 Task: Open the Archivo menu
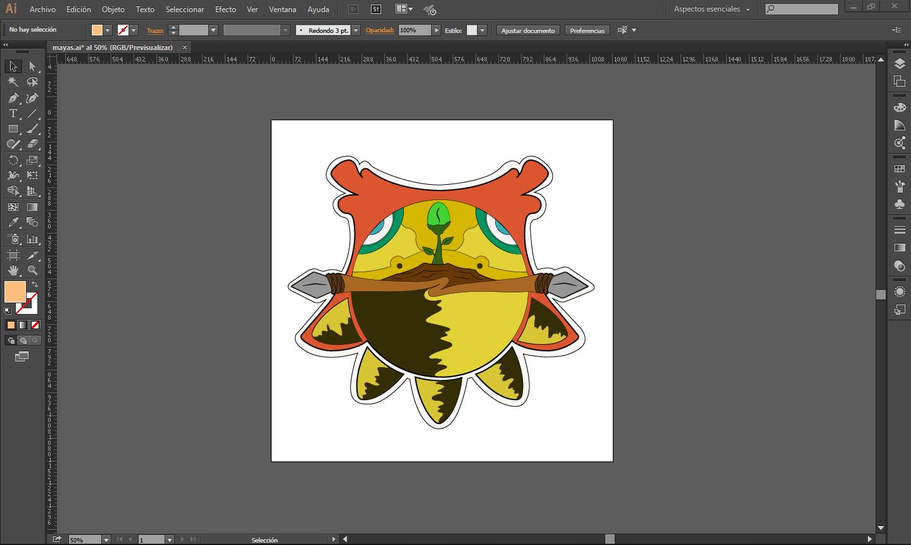pyautogui.click(x=42, y=9)
